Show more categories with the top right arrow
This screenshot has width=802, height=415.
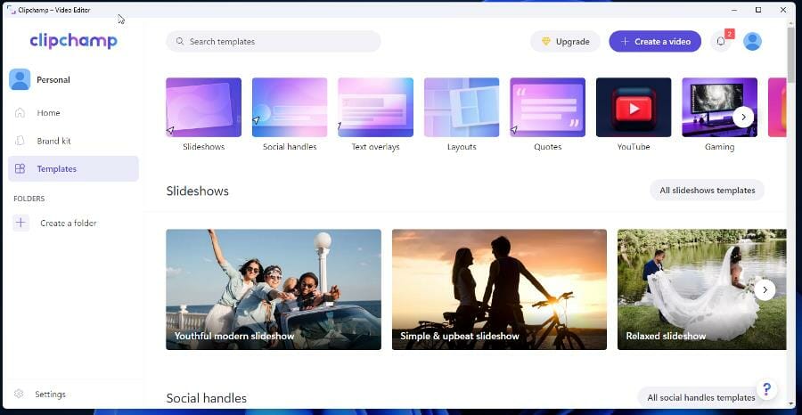743,117
